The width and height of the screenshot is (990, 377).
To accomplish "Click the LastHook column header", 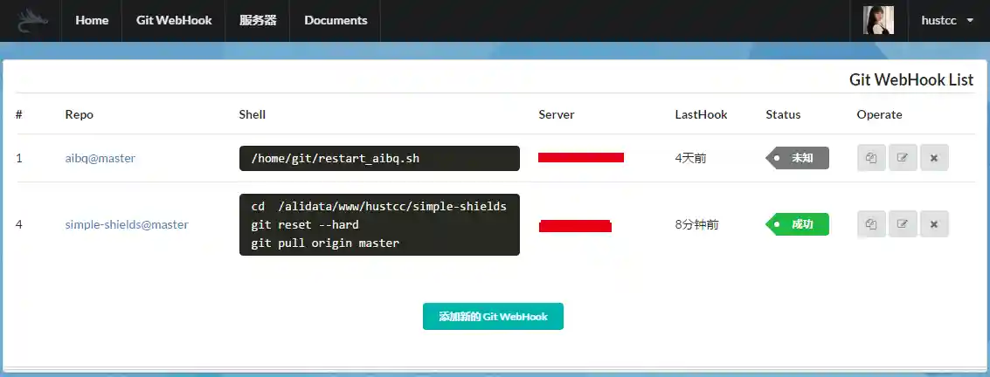I will 701,114.
